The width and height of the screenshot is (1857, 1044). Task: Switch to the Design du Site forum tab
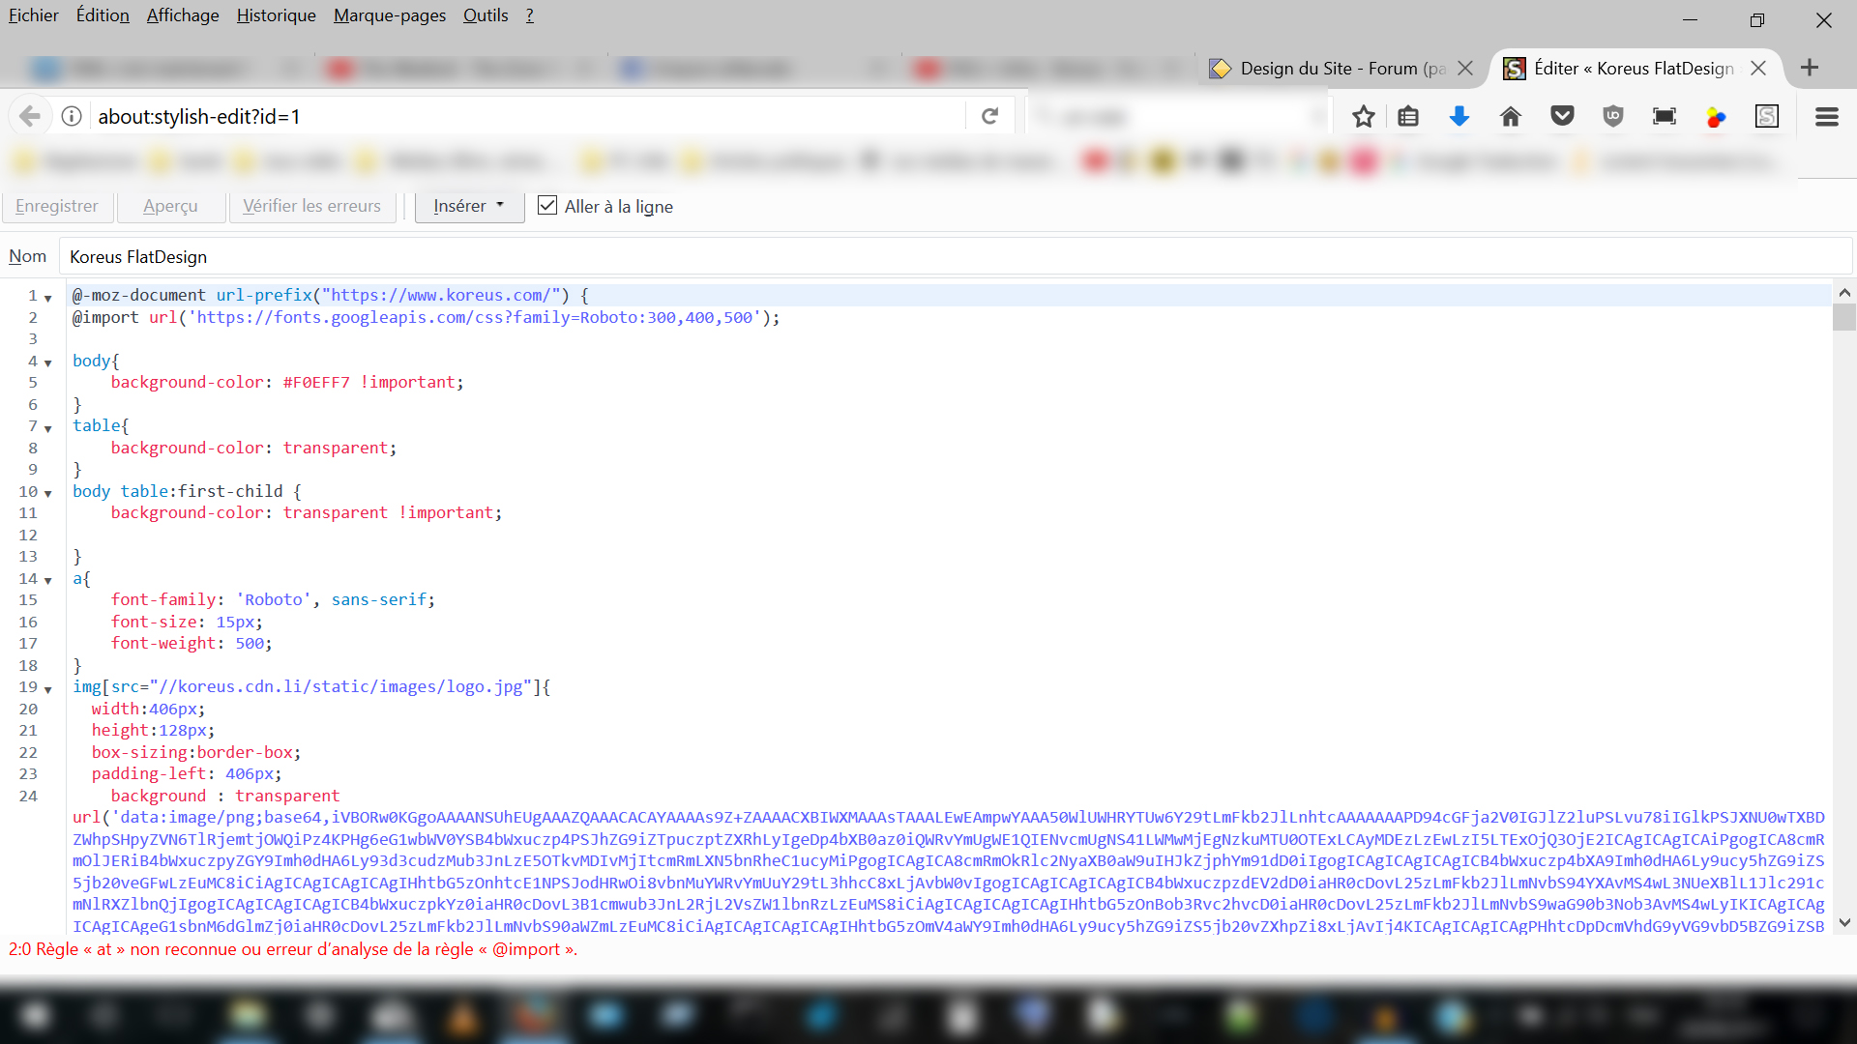point(1330,69)
